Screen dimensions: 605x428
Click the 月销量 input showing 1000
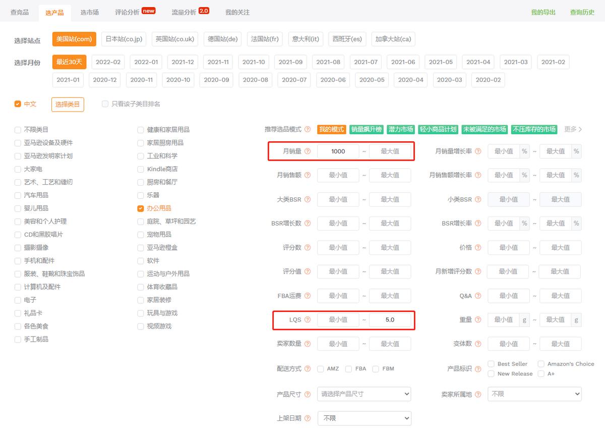[338, 151]
